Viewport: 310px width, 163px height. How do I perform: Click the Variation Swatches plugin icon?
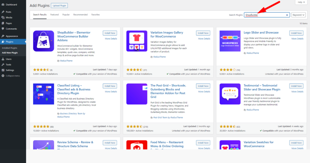[x=230, y=145]
